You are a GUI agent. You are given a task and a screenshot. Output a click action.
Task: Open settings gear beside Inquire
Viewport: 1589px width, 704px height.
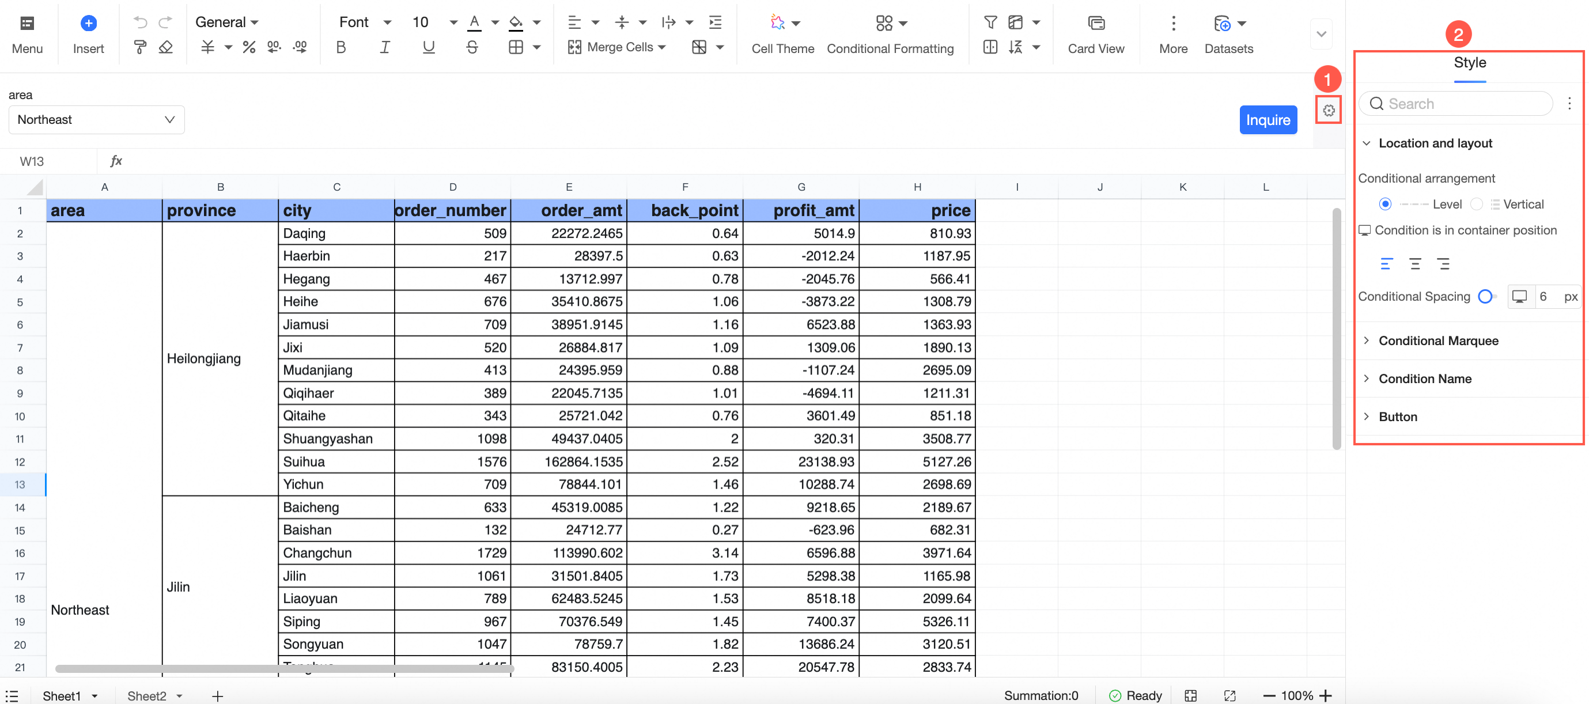(x=1328, y=111)
